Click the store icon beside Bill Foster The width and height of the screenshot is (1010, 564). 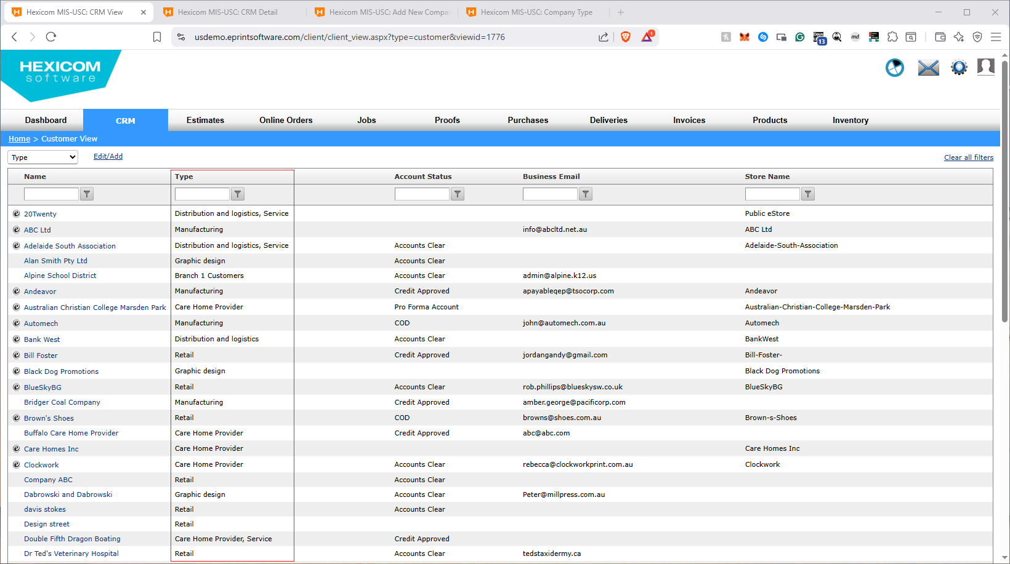click(17, 355)
